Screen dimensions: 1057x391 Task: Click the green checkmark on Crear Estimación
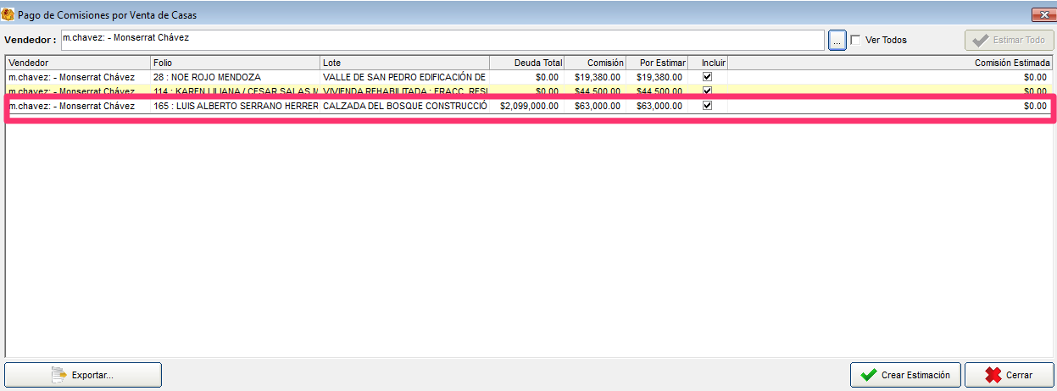[868, 375]
